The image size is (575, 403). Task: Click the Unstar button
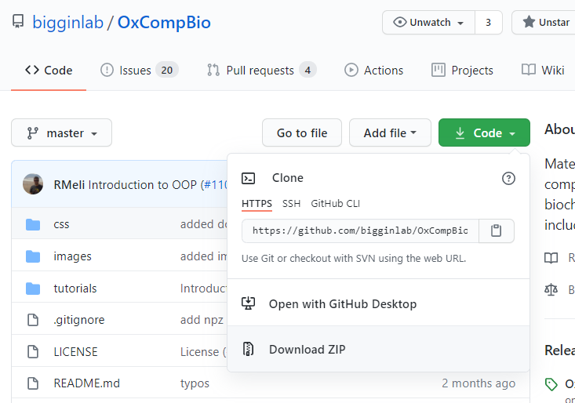(544, 23)
